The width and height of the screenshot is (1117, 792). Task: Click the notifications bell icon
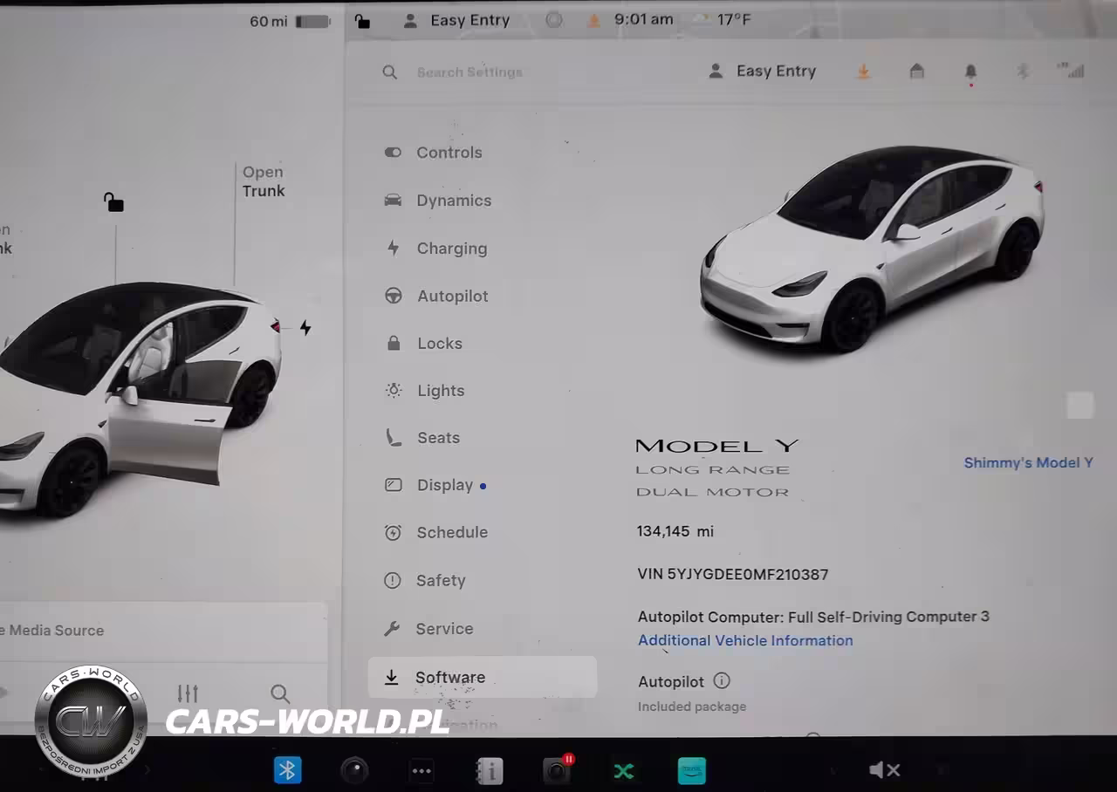tap(970, 72)
